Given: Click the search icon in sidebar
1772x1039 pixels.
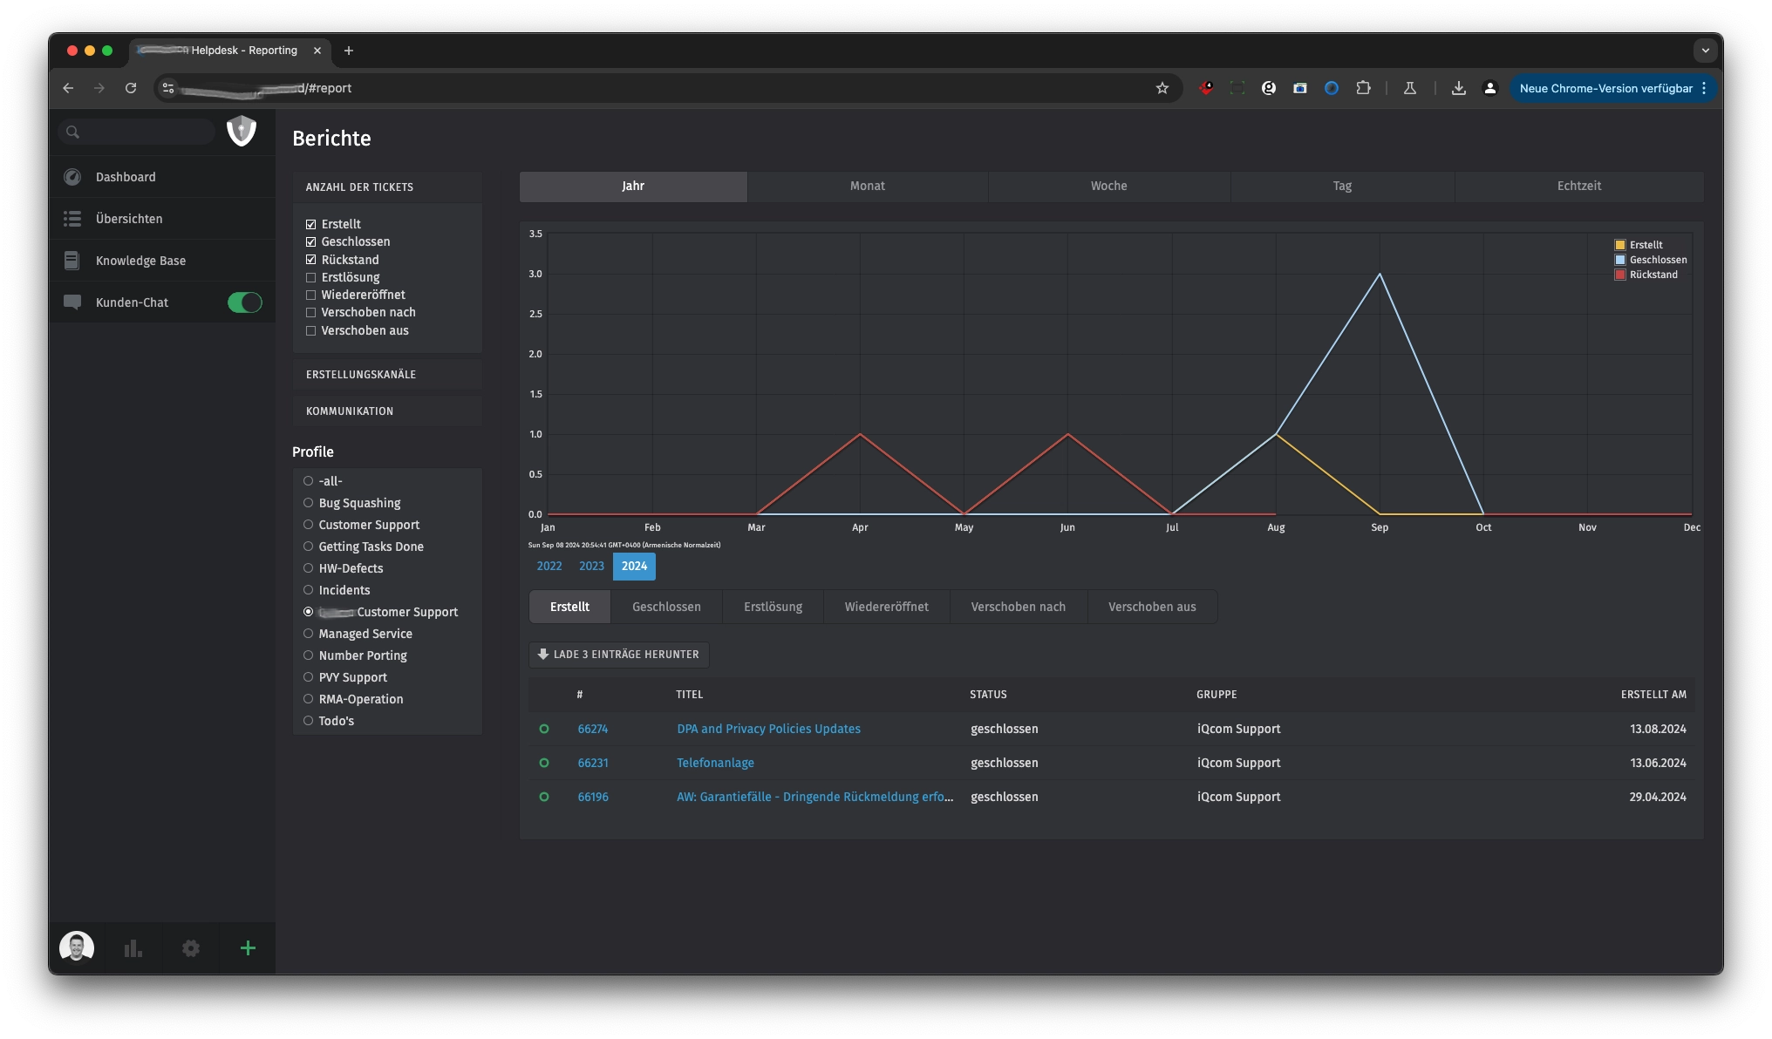Looking at the screenshot, I should tap(72, 131).
